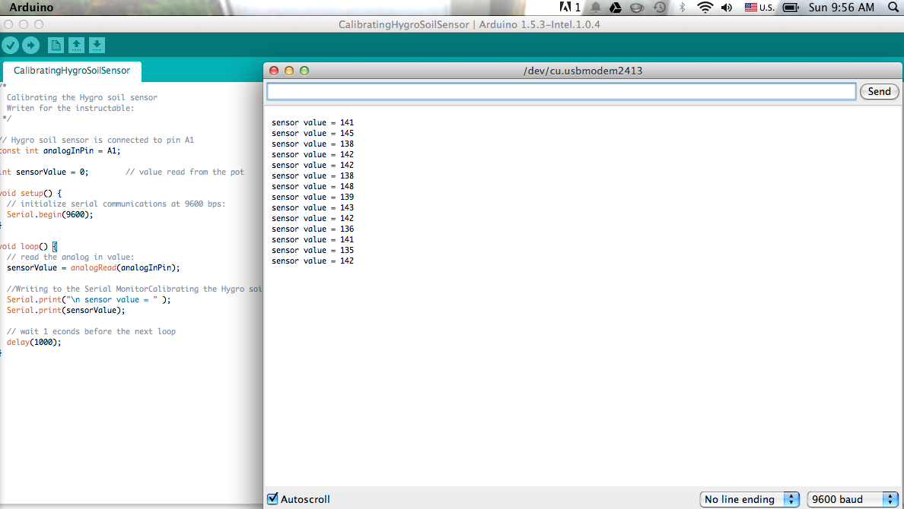Minimize serial monitor with the yellow button
Screen dimensions: 904x509
coord(289,71)
